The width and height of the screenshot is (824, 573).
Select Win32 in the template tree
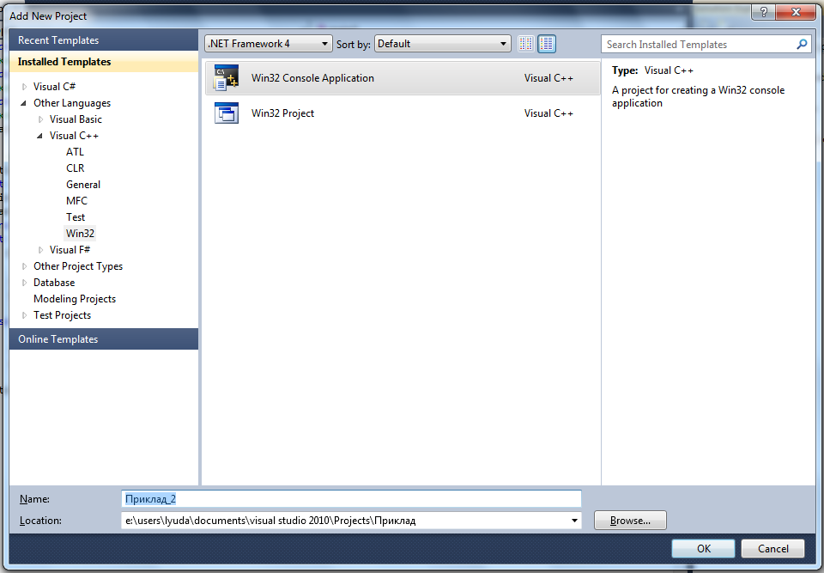tap(80, 233)
